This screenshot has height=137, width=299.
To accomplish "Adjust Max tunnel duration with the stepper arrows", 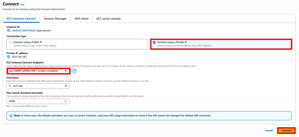I will click(66, 101).
